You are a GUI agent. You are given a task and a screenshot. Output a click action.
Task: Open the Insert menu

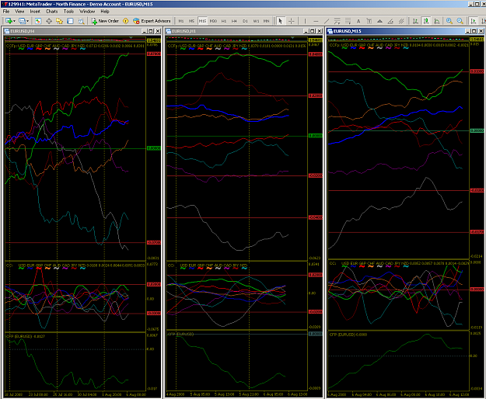[x=35, y=12]
